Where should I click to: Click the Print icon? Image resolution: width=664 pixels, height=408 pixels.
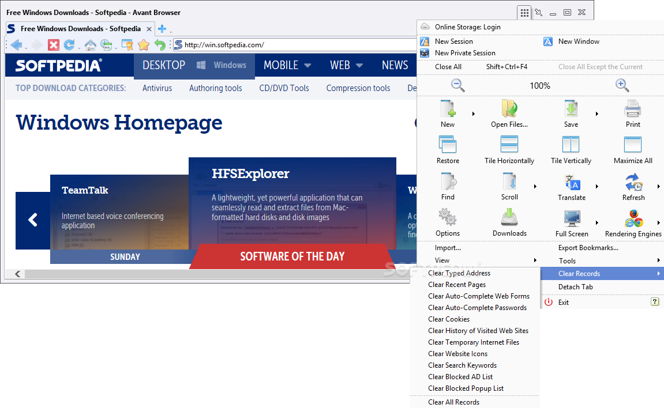pyautogui.click(x=633, y=109)
